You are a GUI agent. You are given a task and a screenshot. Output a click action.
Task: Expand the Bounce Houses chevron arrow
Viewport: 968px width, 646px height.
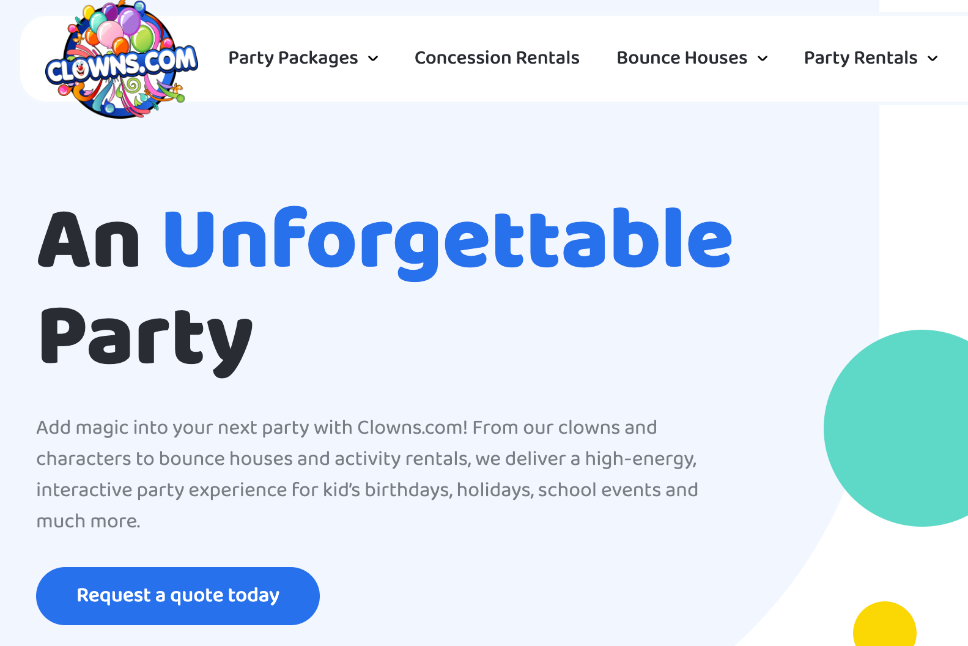click(x=763, y=59)
